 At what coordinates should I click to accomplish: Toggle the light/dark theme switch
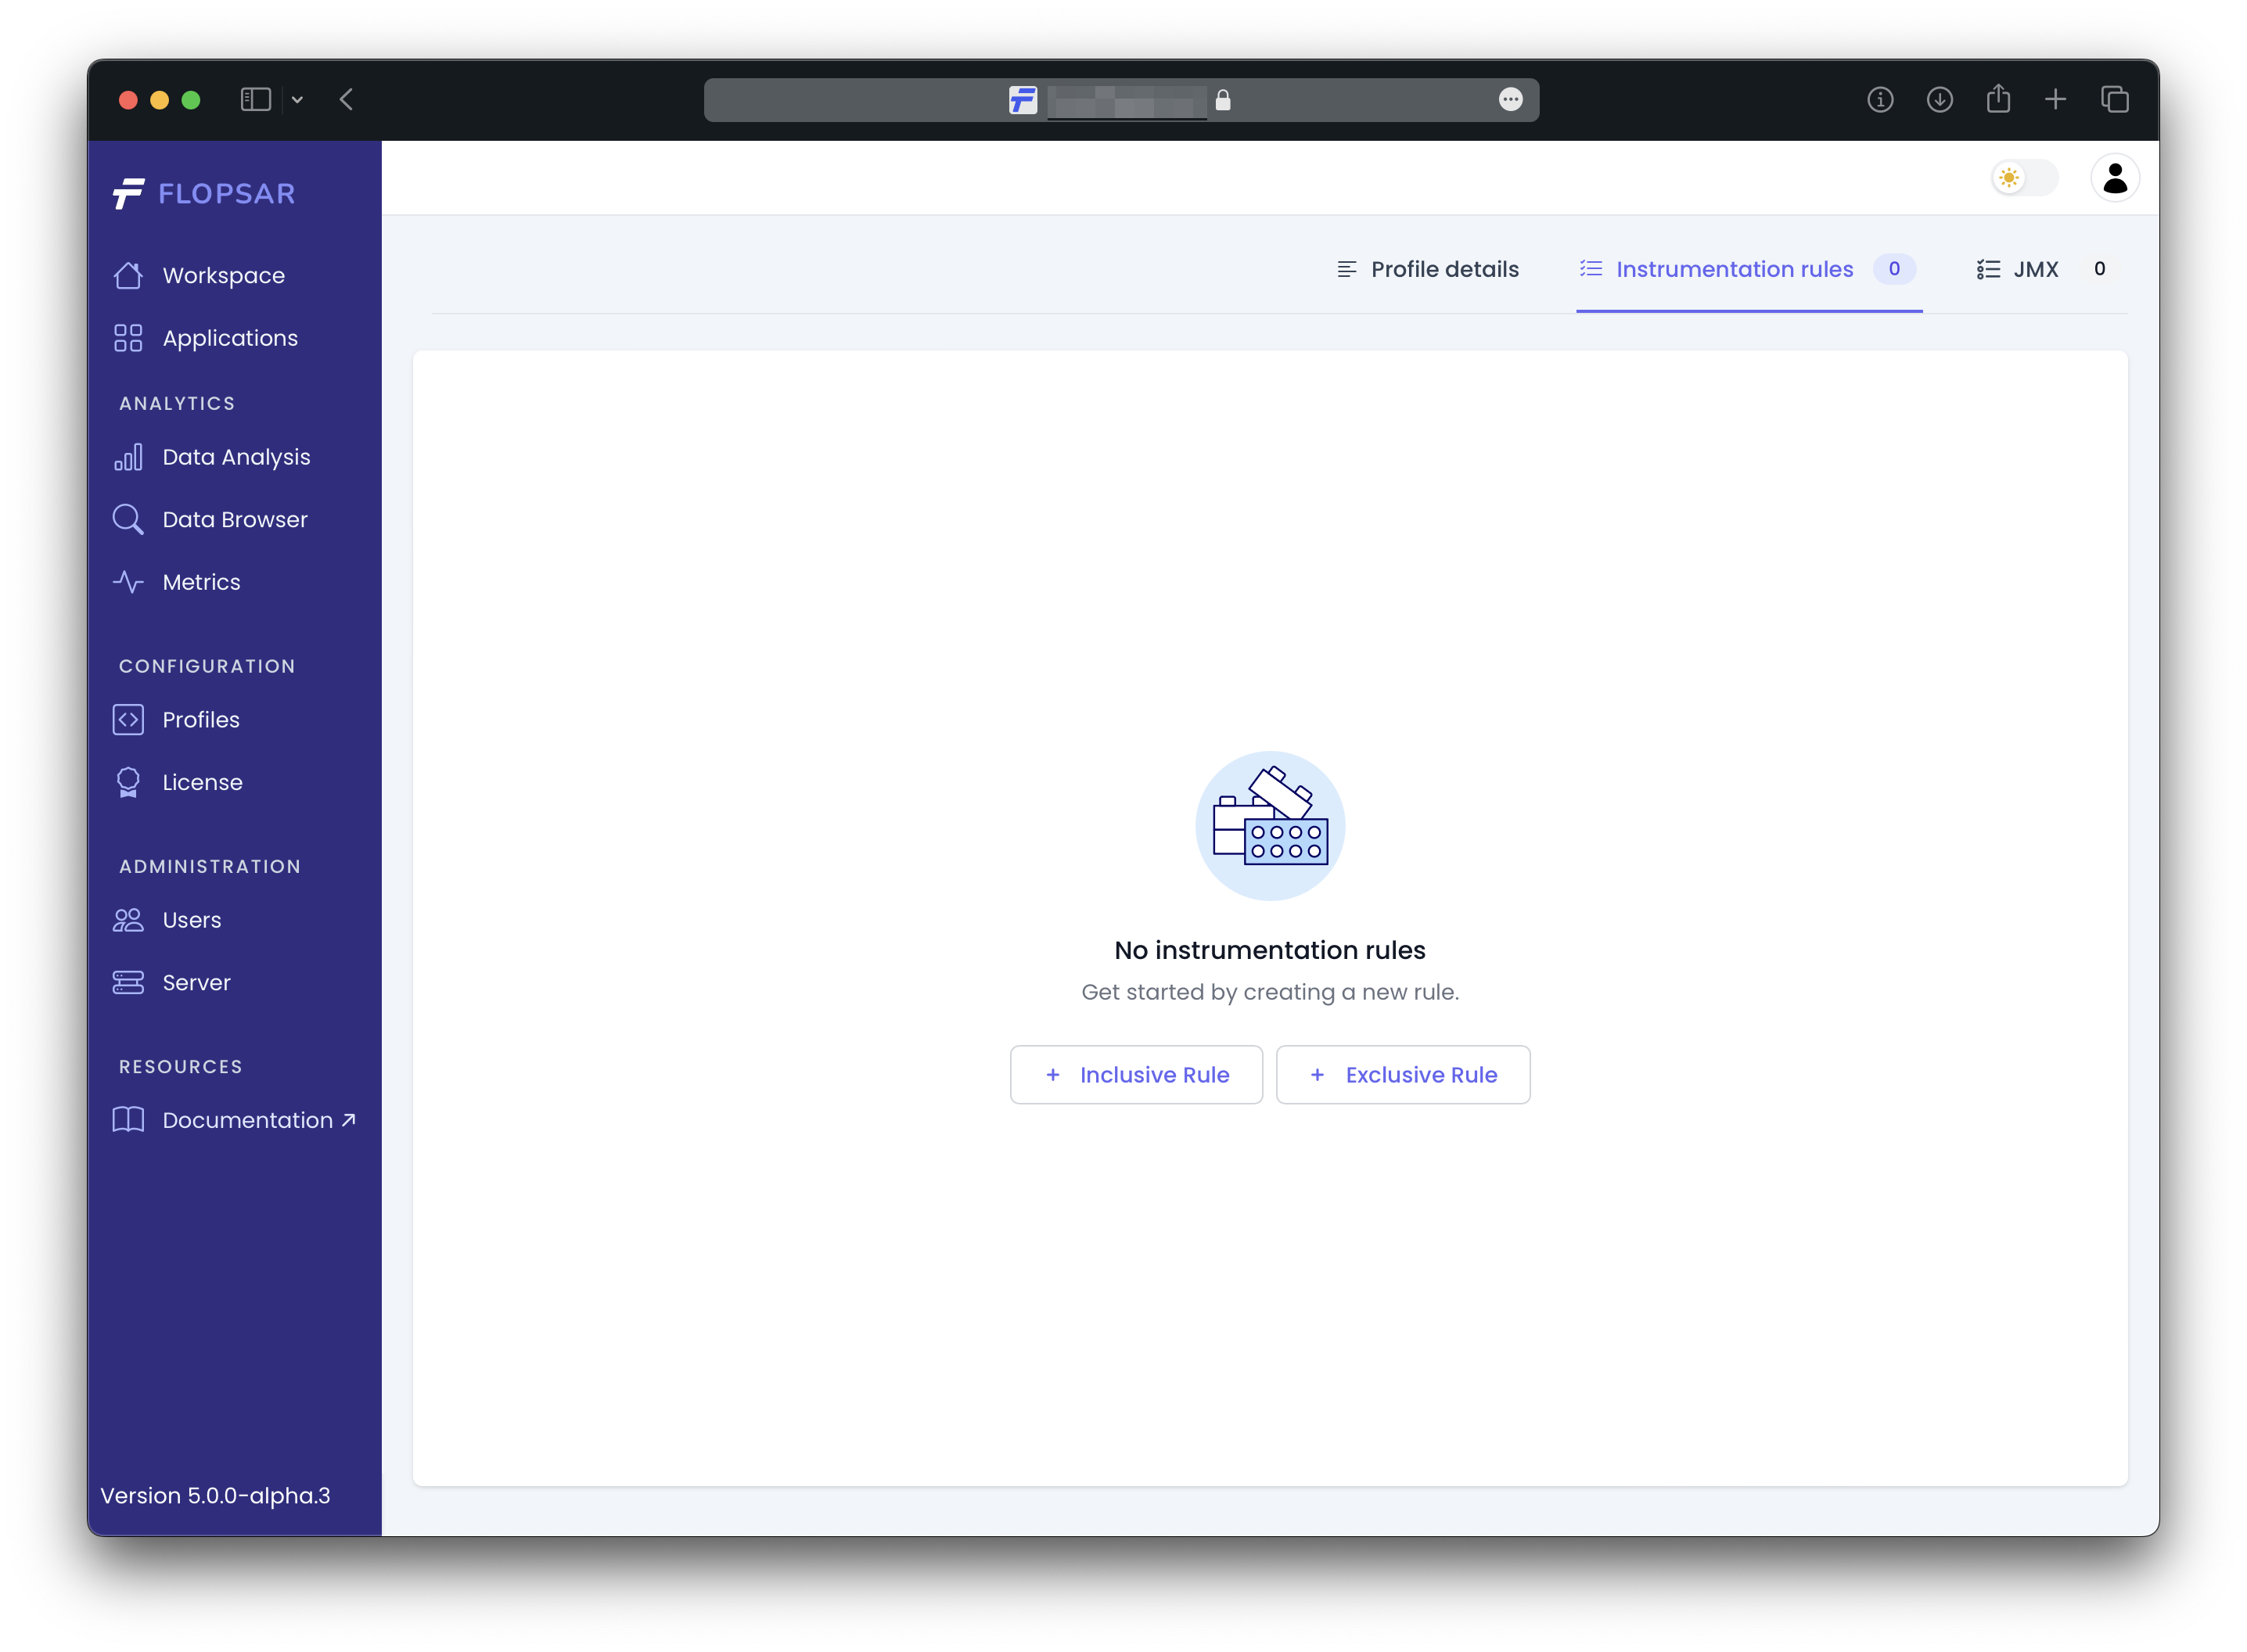pos(2024,179)
